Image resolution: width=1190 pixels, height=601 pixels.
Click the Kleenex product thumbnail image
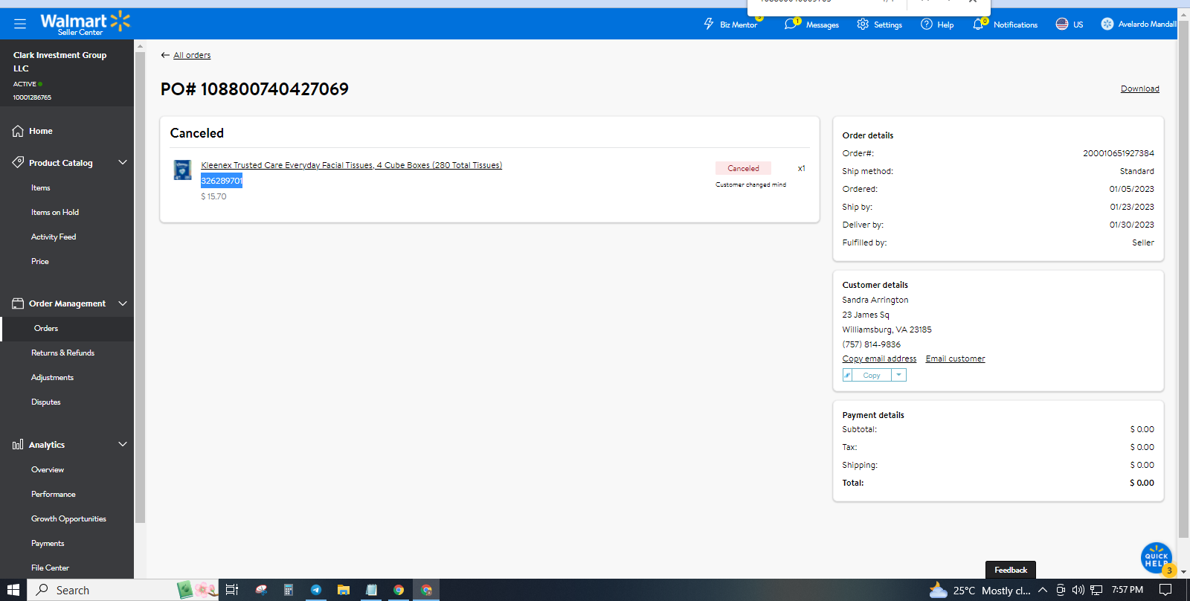click(182, 170)
